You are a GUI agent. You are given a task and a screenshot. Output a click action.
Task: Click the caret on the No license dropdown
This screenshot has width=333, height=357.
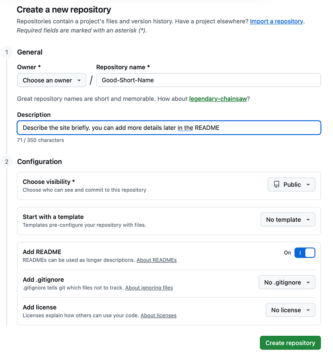[307, 310]
